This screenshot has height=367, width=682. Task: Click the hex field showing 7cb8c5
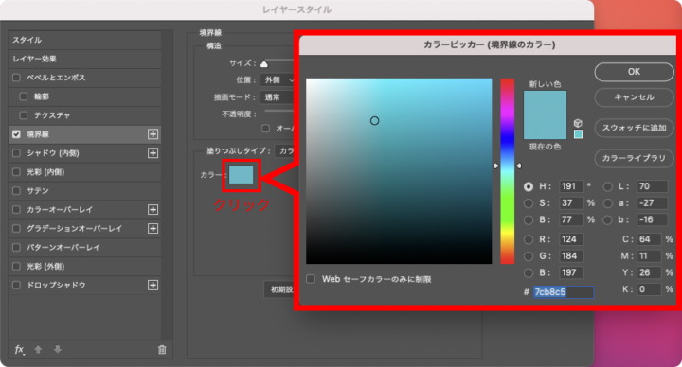(x=564, y=292)
